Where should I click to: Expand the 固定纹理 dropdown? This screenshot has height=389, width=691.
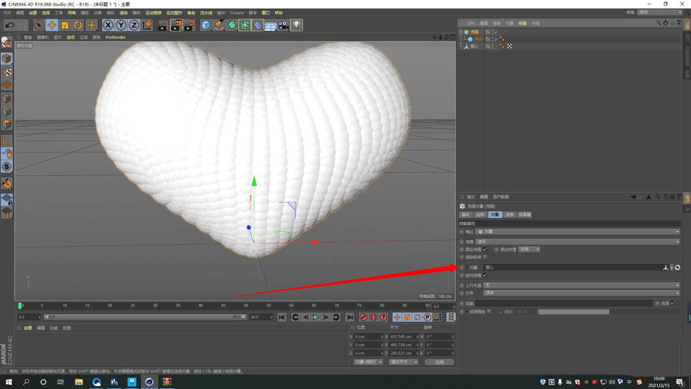coord(529,250)
